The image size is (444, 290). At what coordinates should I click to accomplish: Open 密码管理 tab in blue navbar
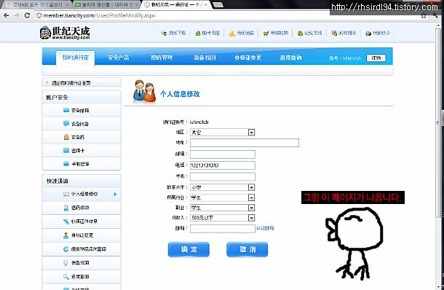[x=162, y=58]
